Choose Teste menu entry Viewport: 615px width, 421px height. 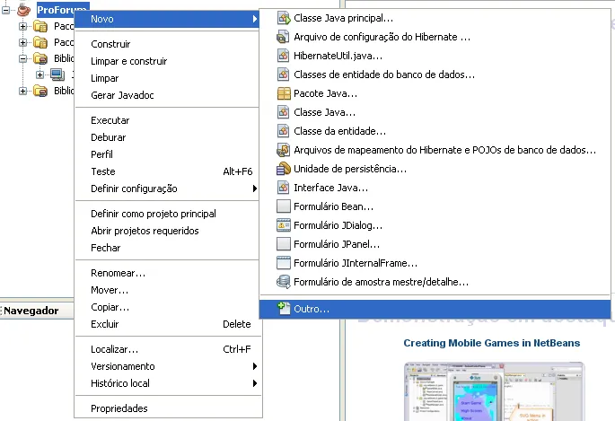click(x=169, y=171)
